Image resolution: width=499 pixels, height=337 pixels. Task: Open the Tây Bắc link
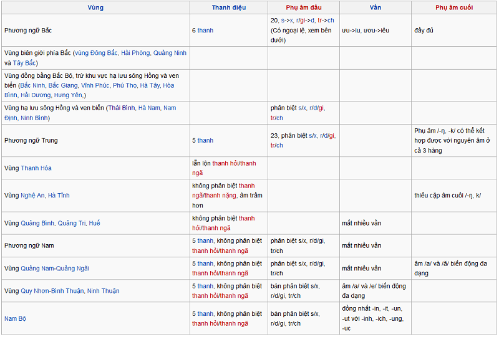(x=24, y=63)
